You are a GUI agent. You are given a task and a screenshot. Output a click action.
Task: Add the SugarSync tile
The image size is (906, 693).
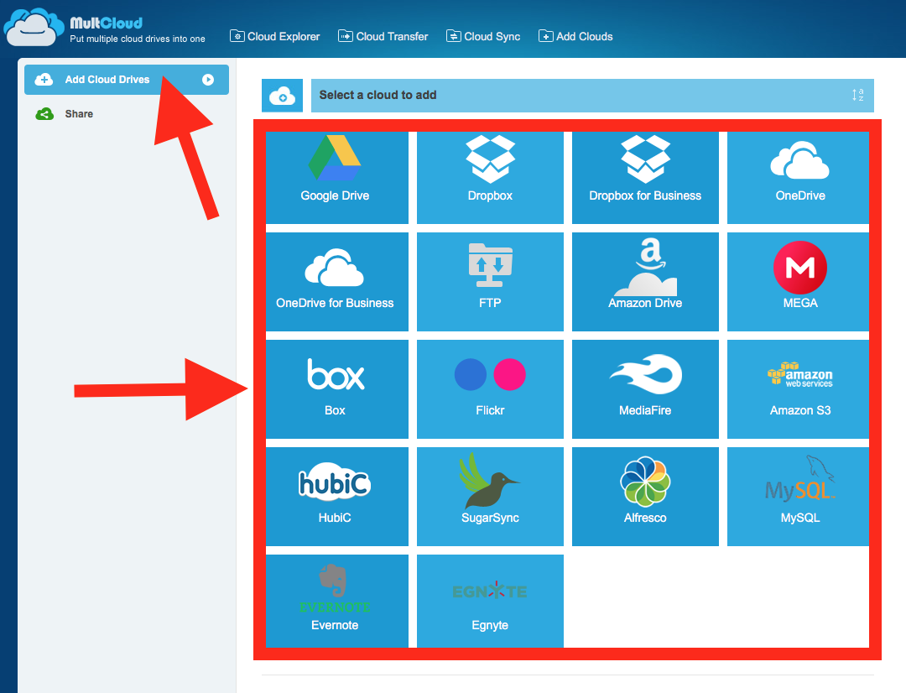click(x=490, y=497)
